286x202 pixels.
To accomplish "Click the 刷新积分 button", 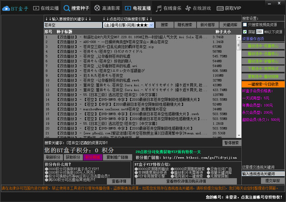I will pyautogui.click(x=53, y=157).
